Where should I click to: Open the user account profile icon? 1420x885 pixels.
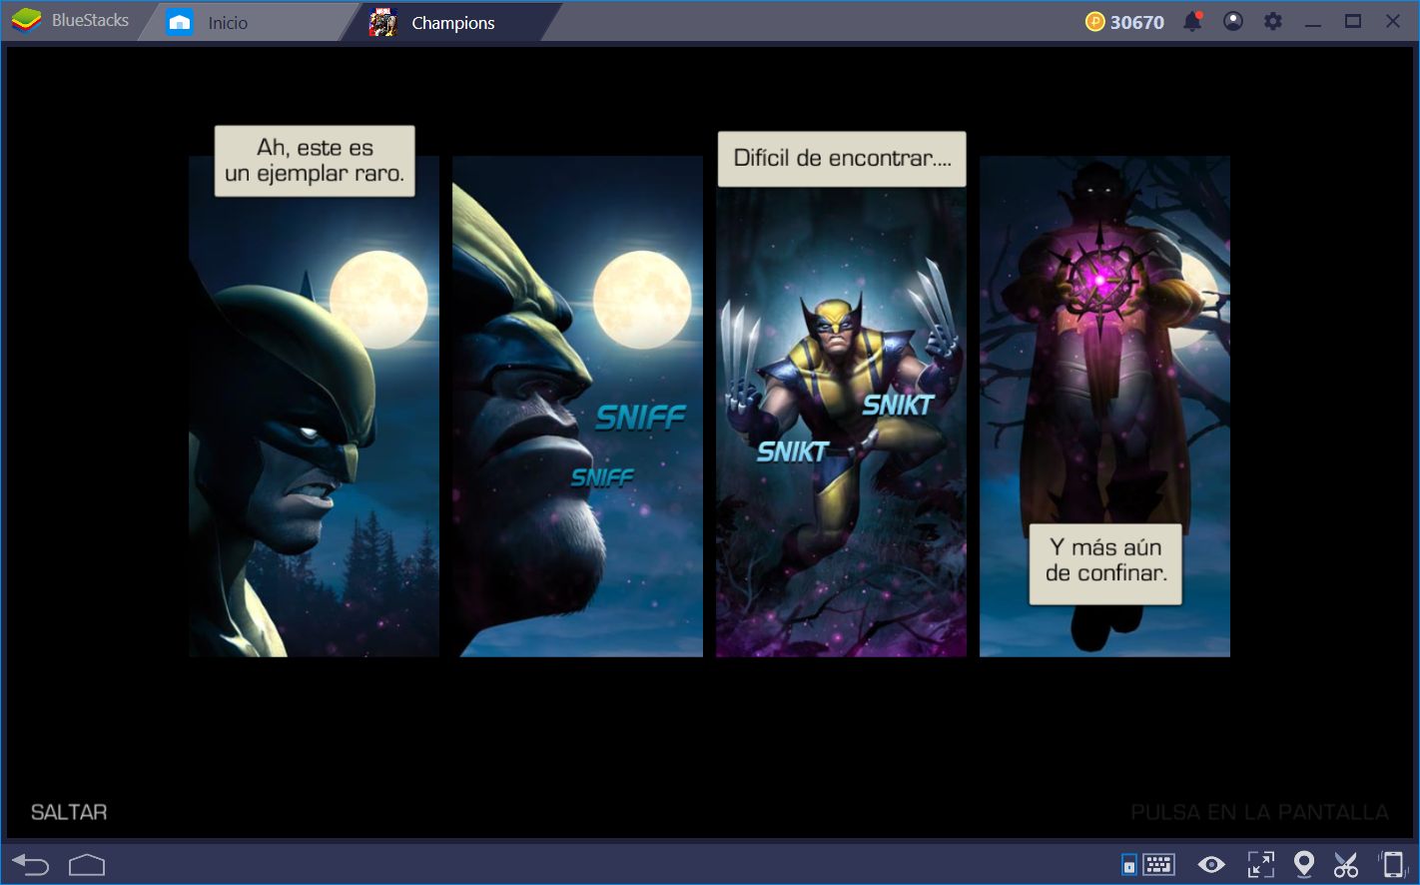coord(1233,21)
